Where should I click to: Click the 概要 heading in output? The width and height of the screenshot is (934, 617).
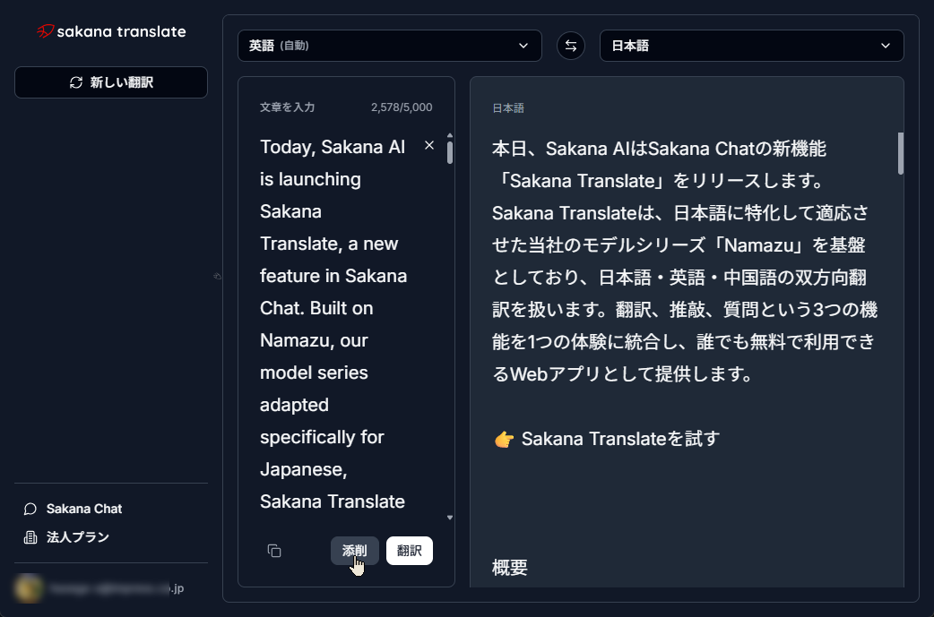coord(510,568)
